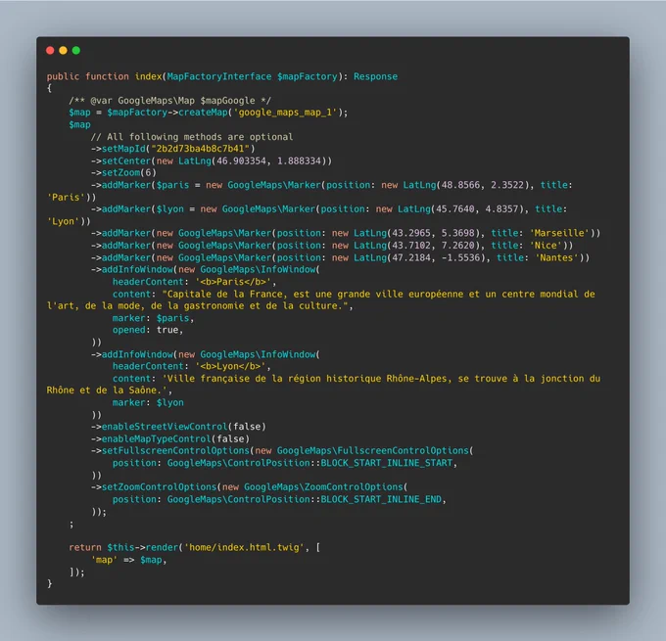Click "$paris" variable in the addMarker line
This screenshot has width=666, height=641.
[x=172, y=185]
